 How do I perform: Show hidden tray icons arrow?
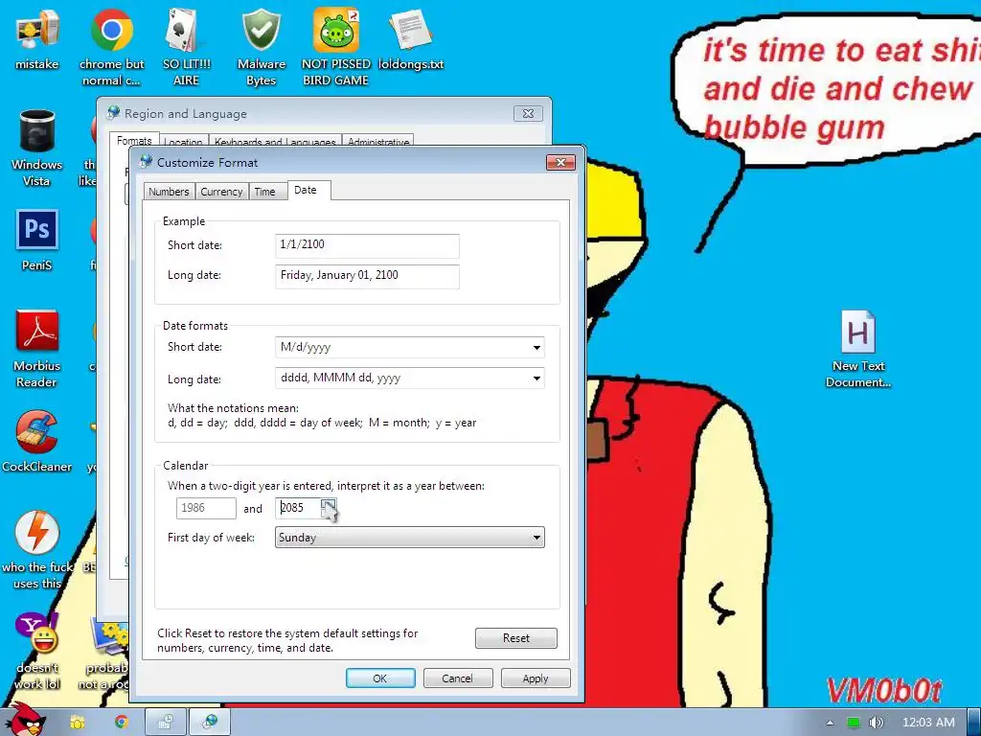pos(830,723)
